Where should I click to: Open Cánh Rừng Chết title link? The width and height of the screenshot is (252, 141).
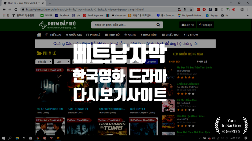coord(78,109)
